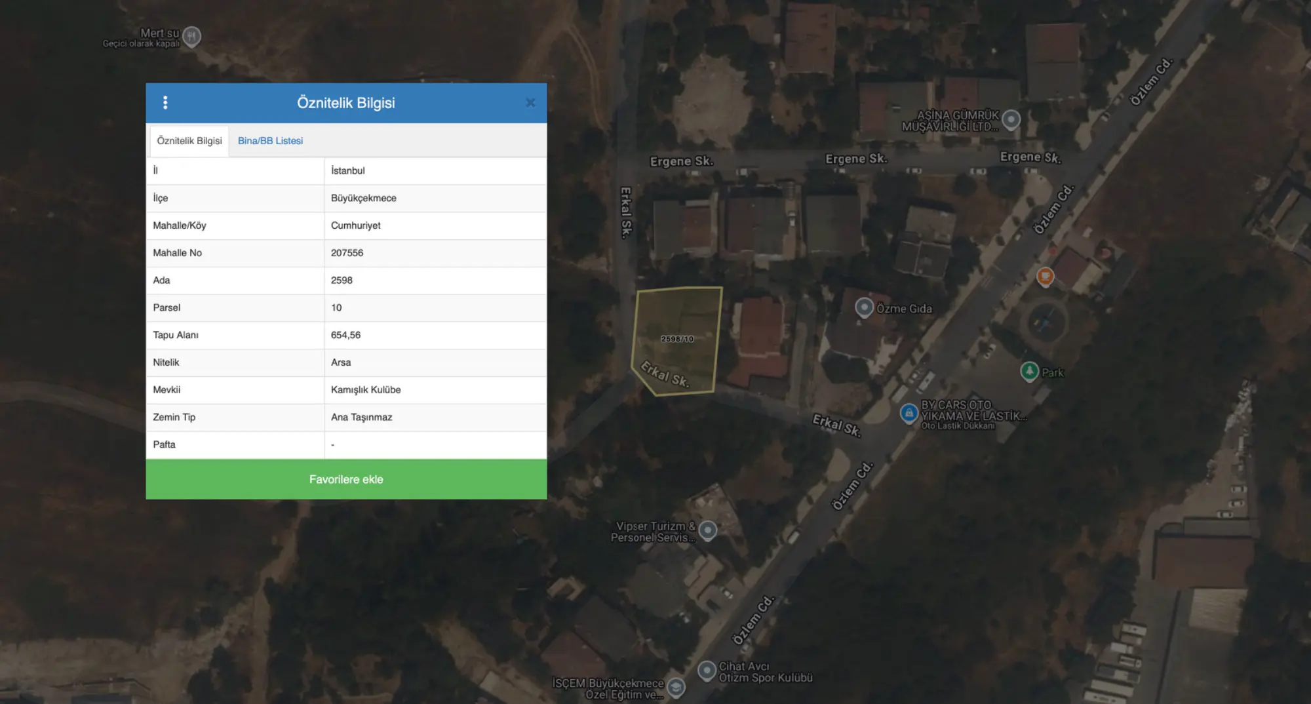Click the Cihat Avcı Otizm Spor Kulübü pin
Image resolution: width=1311 pixels, height=704 pixels.
[706, 671]
